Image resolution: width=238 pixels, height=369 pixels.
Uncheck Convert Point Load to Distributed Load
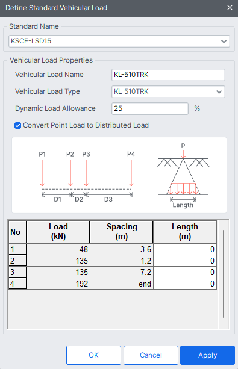click(17, 125)
